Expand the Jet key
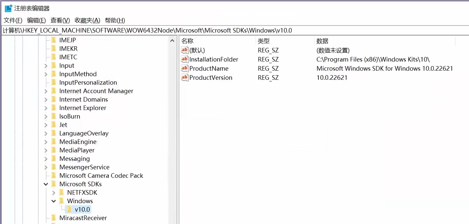Image resolution: width=469 pixels, height=224 pixels. pyautogui.click(x=46, y=125)
